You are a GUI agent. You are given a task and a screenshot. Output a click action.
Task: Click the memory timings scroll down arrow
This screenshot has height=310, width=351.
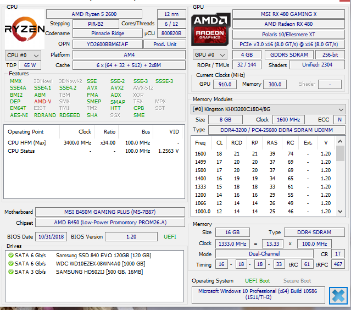coord(340,212)
